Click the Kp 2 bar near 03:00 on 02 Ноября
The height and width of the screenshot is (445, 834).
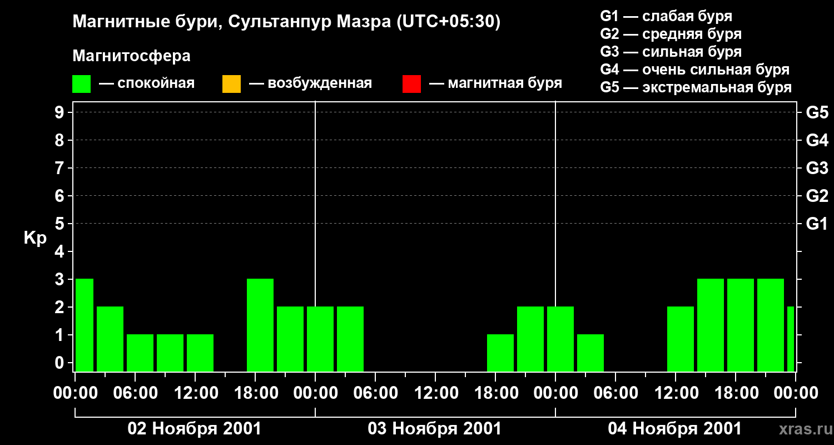point(110,339)
